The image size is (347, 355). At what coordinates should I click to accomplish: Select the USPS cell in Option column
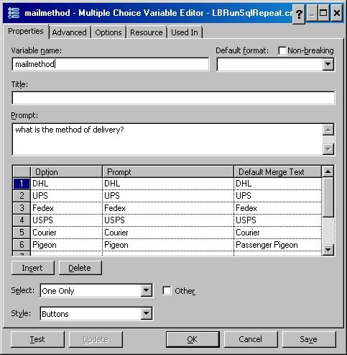(67, 220)
